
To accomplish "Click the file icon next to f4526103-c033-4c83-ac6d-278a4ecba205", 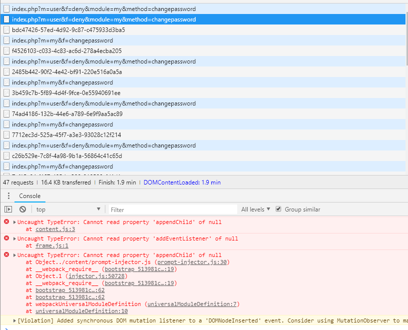I will (6, 51).
